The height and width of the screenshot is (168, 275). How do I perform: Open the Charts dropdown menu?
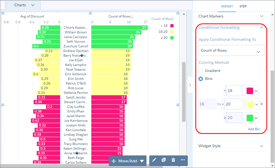tap(25, 5)
